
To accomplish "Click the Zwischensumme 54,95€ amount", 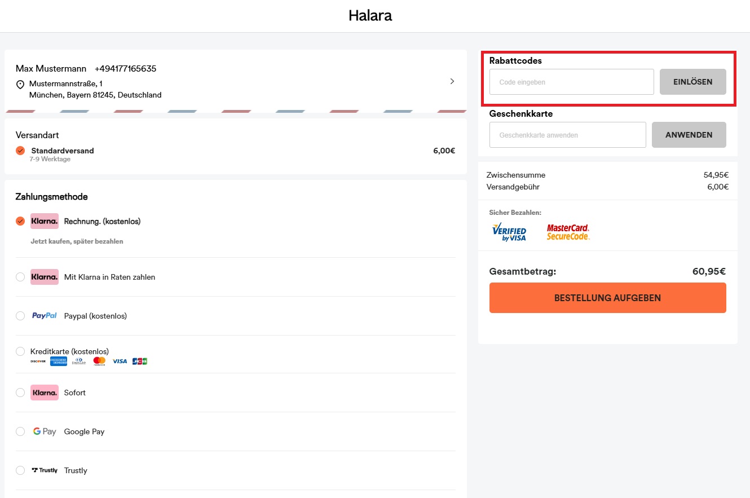I will (716, 175).
